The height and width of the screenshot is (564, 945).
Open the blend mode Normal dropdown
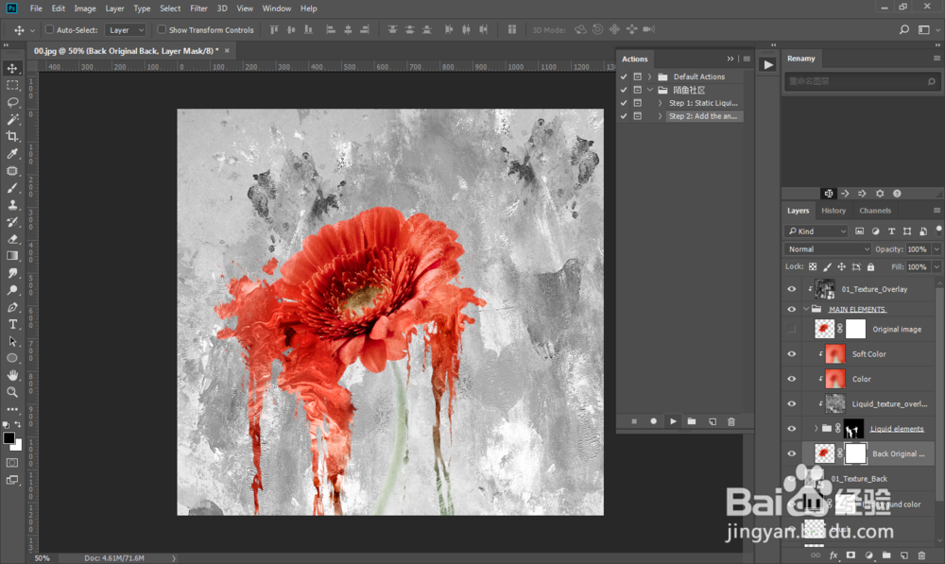[x=828, y=248]
